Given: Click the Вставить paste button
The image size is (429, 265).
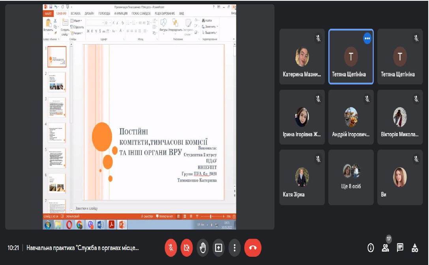Looking at the screenshot, I should click(48, 26).
